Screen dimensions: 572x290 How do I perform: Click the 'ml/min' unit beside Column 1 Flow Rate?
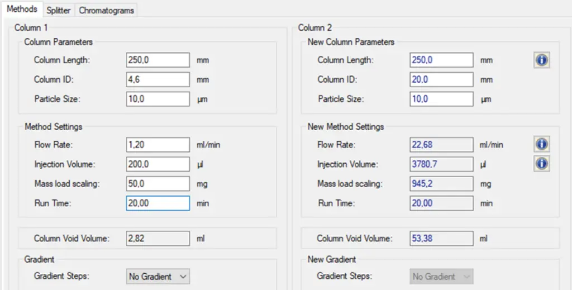coord(208,145)
